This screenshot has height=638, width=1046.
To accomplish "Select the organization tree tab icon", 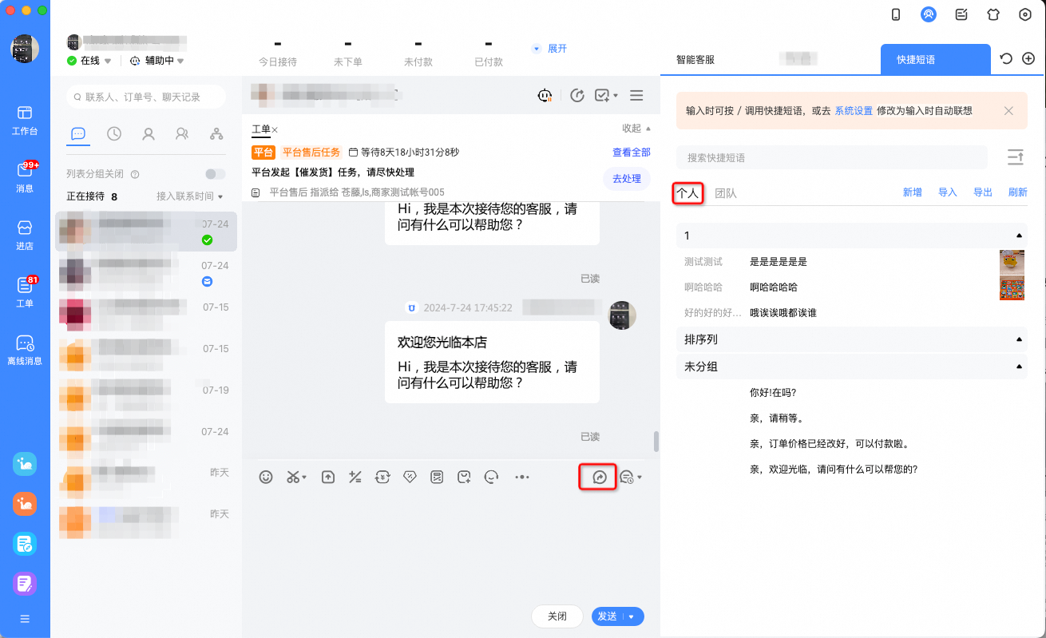I will tap(216, 134).
